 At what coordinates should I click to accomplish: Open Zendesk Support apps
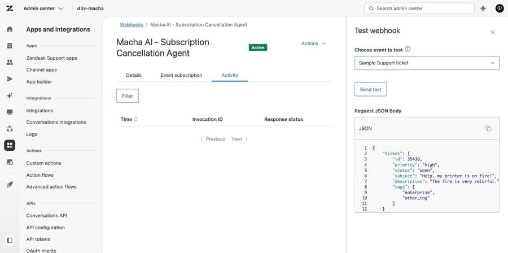coord(51,58)
